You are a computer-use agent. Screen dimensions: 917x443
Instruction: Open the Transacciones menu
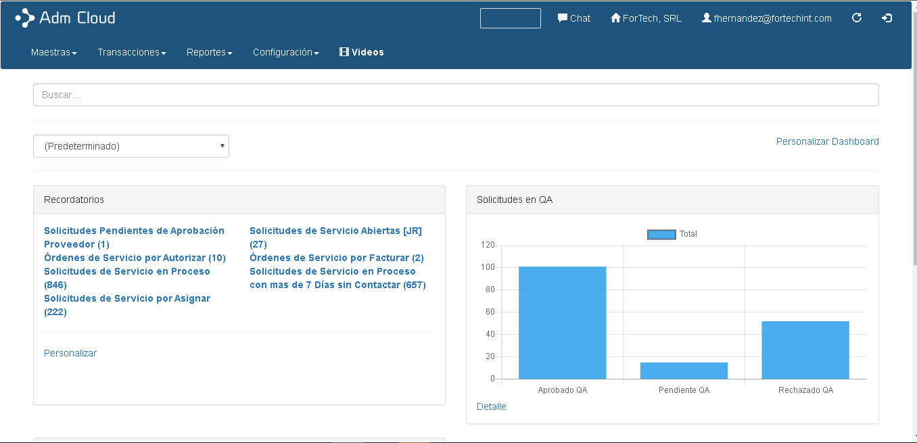tap(131, 51)
